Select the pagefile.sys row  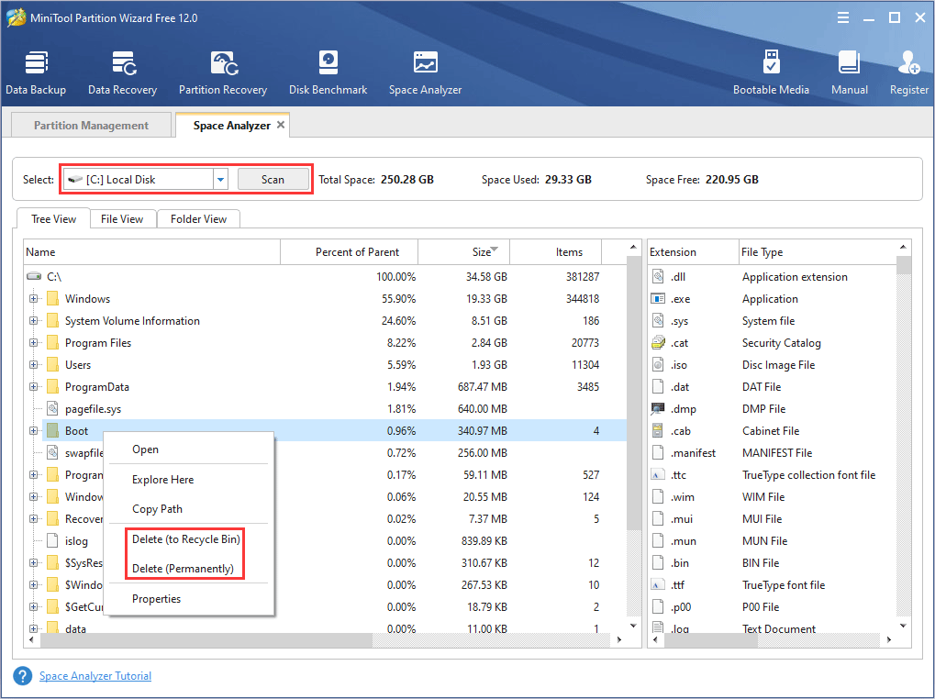pos(325,409)
